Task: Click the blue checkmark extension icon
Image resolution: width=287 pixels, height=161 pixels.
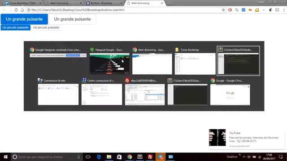Action: pyautogui.click(x=244, y=10)
